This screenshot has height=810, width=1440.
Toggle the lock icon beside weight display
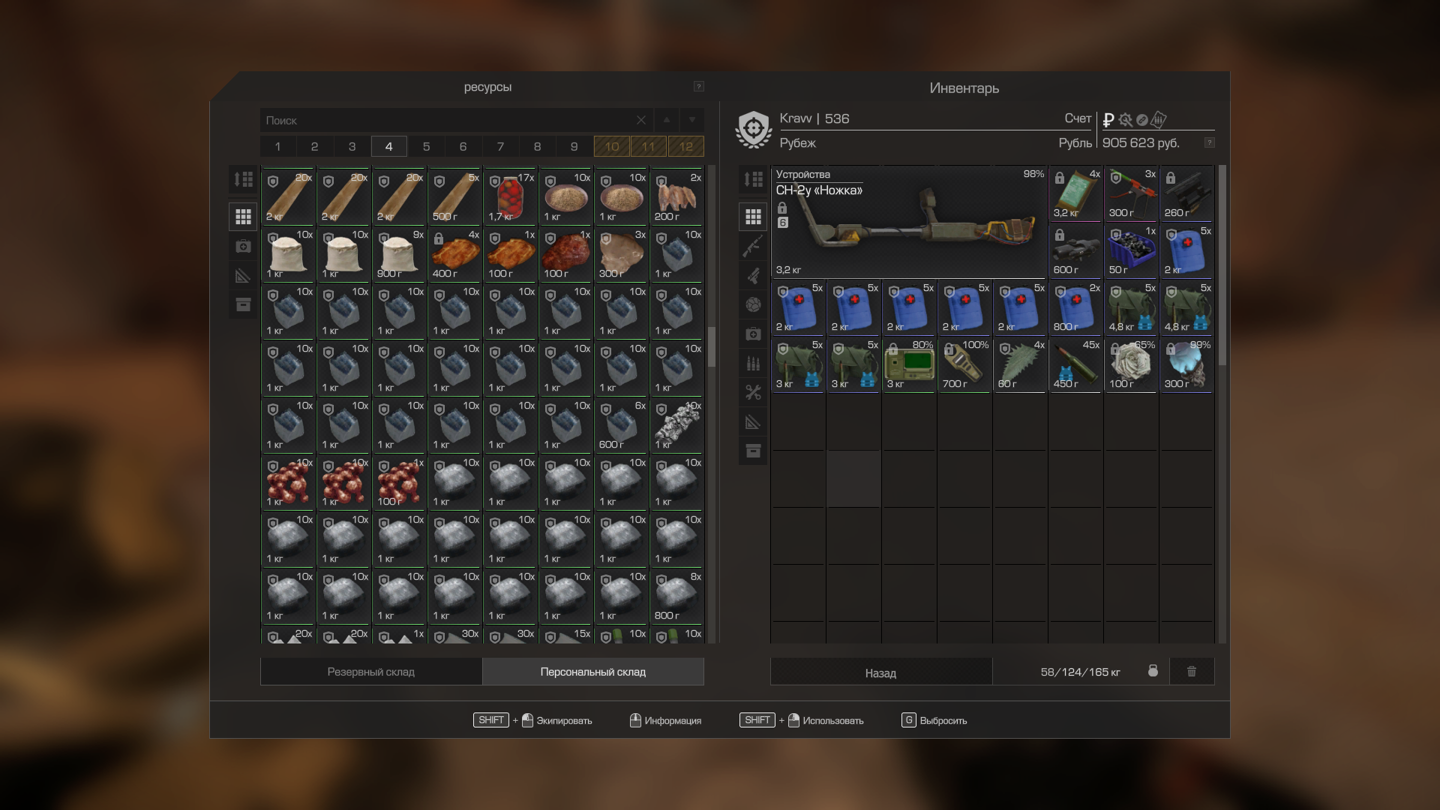[x=1153, y=670]
